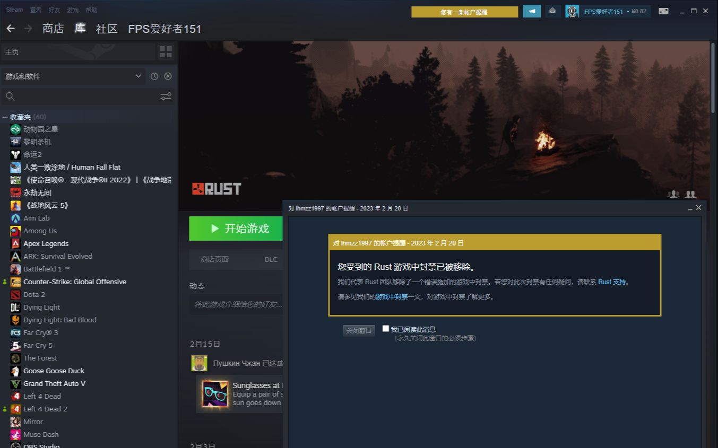This screenshot has width=718, height=448.
Task: Open the FPS爱好者151 profile tab
Action: tap(165, 29)
